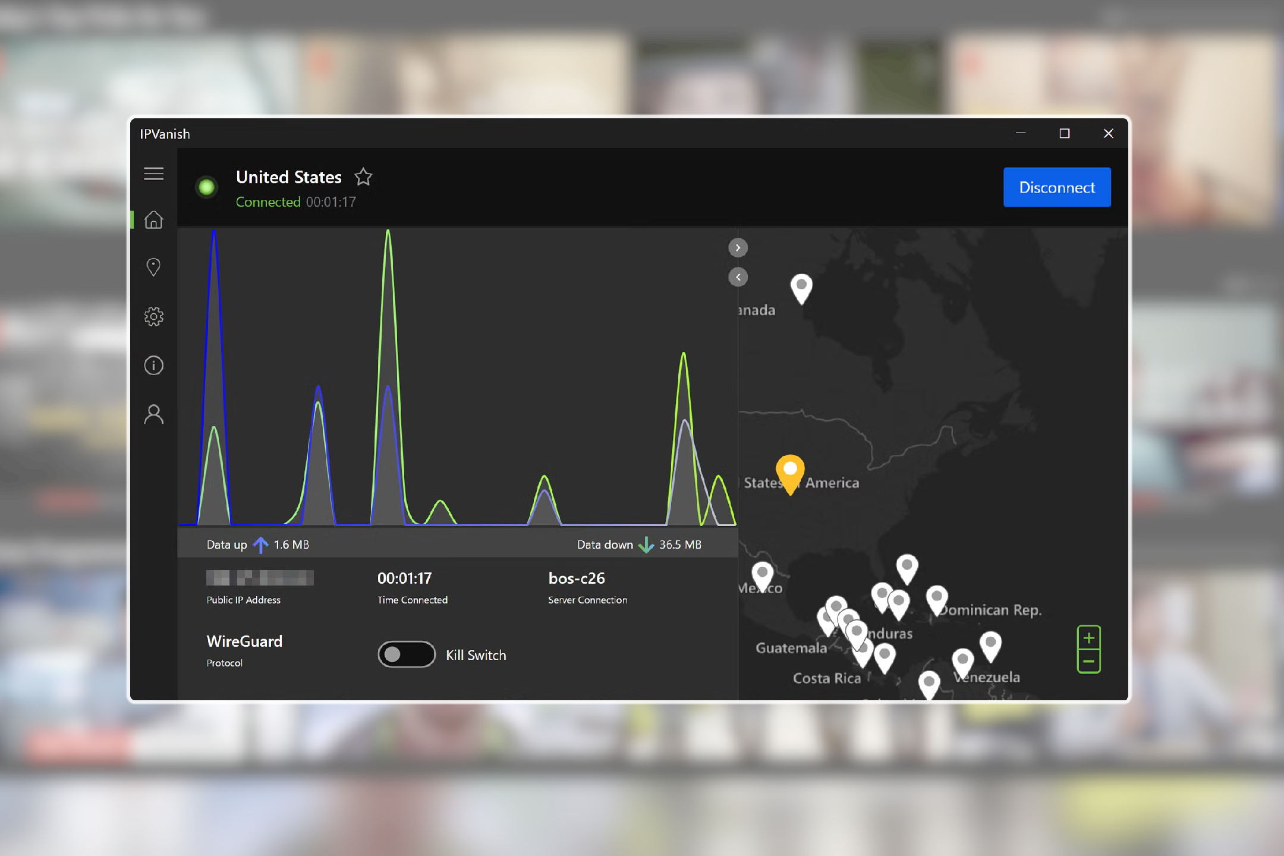This screenshot has height=856, width=1284.
Task: Zoom in on the map with the plus control
Action: pos(1090,638)
